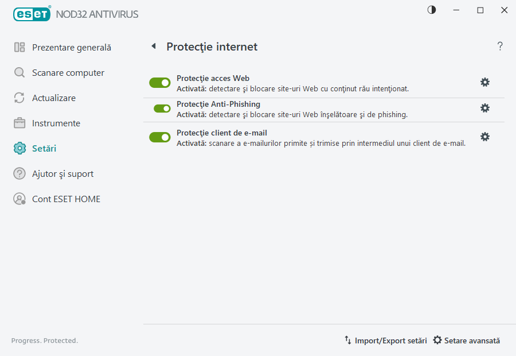Open settings gear for Protecţie acces Web
Screen dimensions: 516x356
485,82
